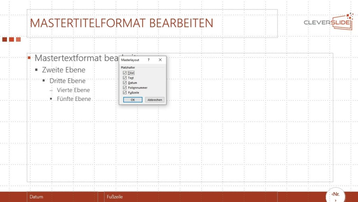The image size is (358, 202).
Task: Click the red bullet before Mastertextformat
Action: tap(29, 58)
